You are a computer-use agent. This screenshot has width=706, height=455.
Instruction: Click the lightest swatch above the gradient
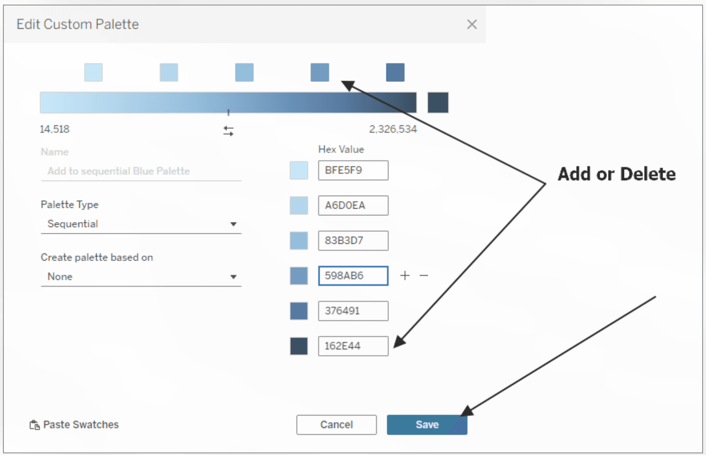[93, 72]
